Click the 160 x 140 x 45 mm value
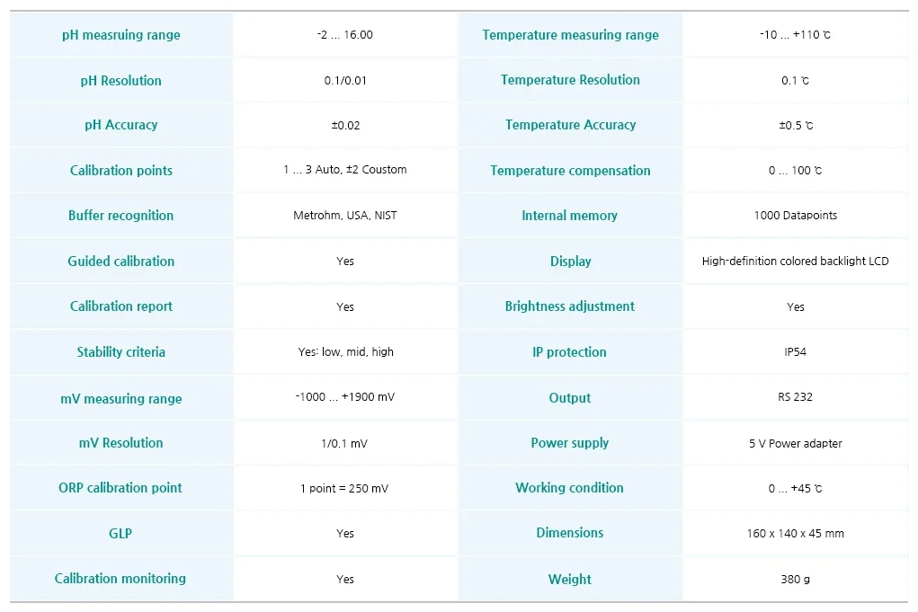 click(795, 533)
